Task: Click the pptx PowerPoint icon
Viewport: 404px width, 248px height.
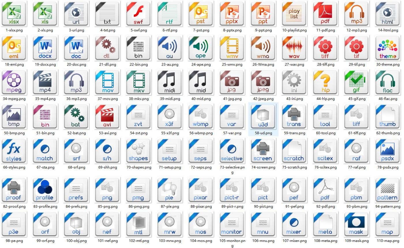Action: tap(232, 14)
